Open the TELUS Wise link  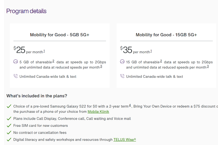pyautogui.click(x=125, y=140)
